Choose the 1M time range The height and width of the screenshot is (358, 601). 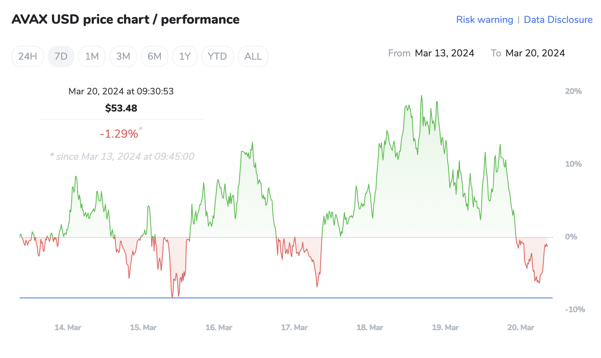point(92,56)
